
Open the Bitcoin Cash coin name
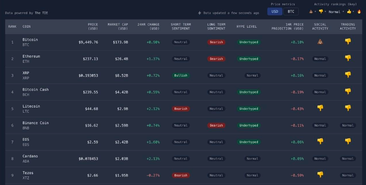coord(36,89)
